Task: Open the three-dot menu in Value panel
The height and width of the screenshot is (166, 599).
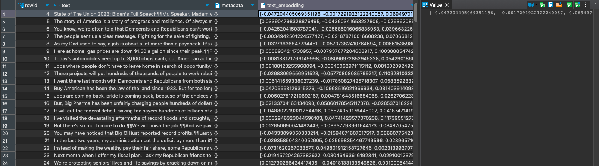Action: point(586,5)
